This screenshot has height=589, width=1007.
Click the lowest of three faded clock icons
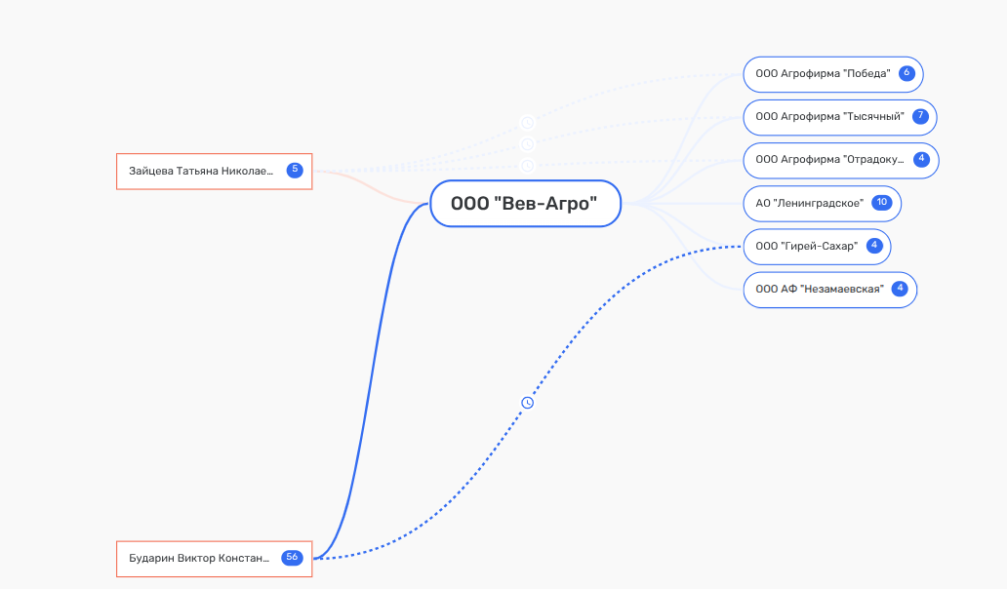[528, 166]
